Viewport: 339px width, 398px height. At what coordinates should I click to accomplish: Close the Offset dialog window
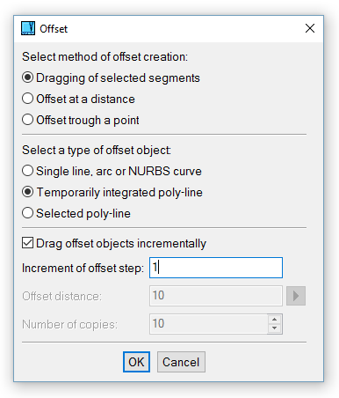coord(310,28)
